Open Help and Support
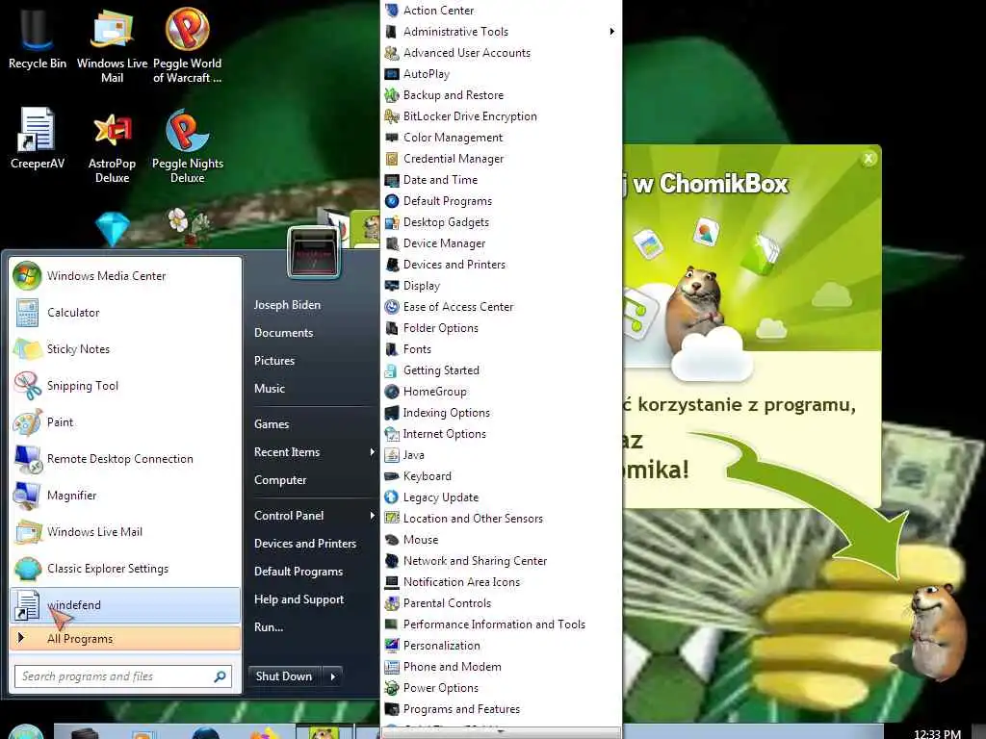The height and width of the screenshot is (739, 986). coord(298,599)
